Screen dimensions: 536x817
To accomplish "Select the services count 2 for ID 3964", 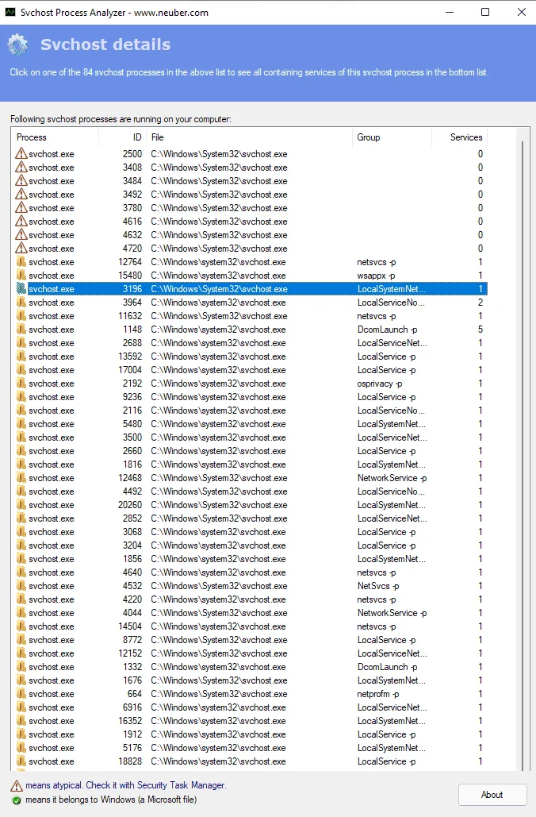I will coord(480,303).
